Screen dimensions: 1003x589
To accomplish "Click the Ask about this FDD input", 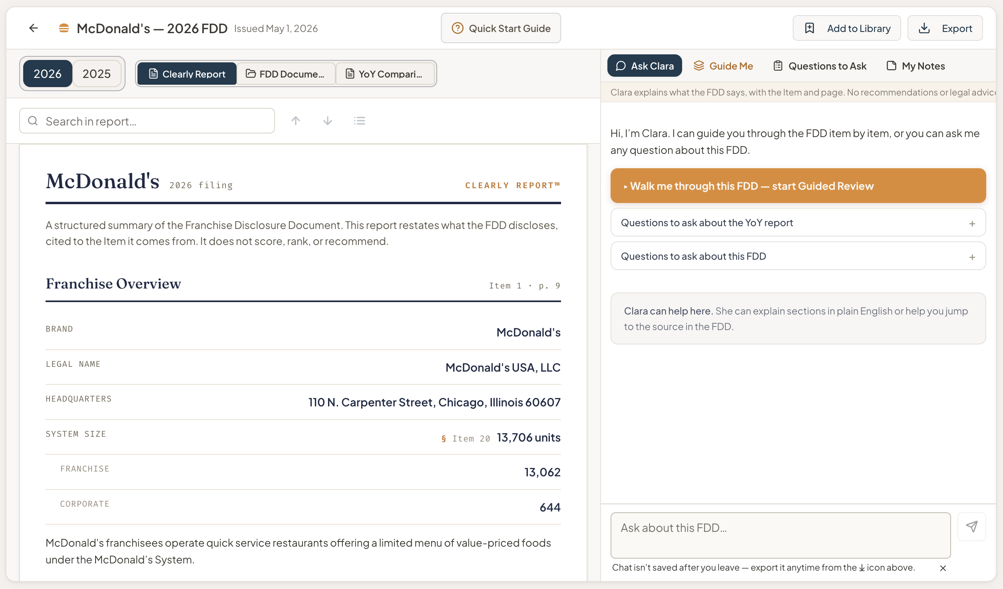I will 780,535.
